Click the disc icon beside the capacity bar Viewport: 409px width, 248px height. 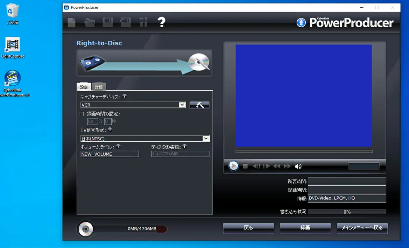click(86, 229)
